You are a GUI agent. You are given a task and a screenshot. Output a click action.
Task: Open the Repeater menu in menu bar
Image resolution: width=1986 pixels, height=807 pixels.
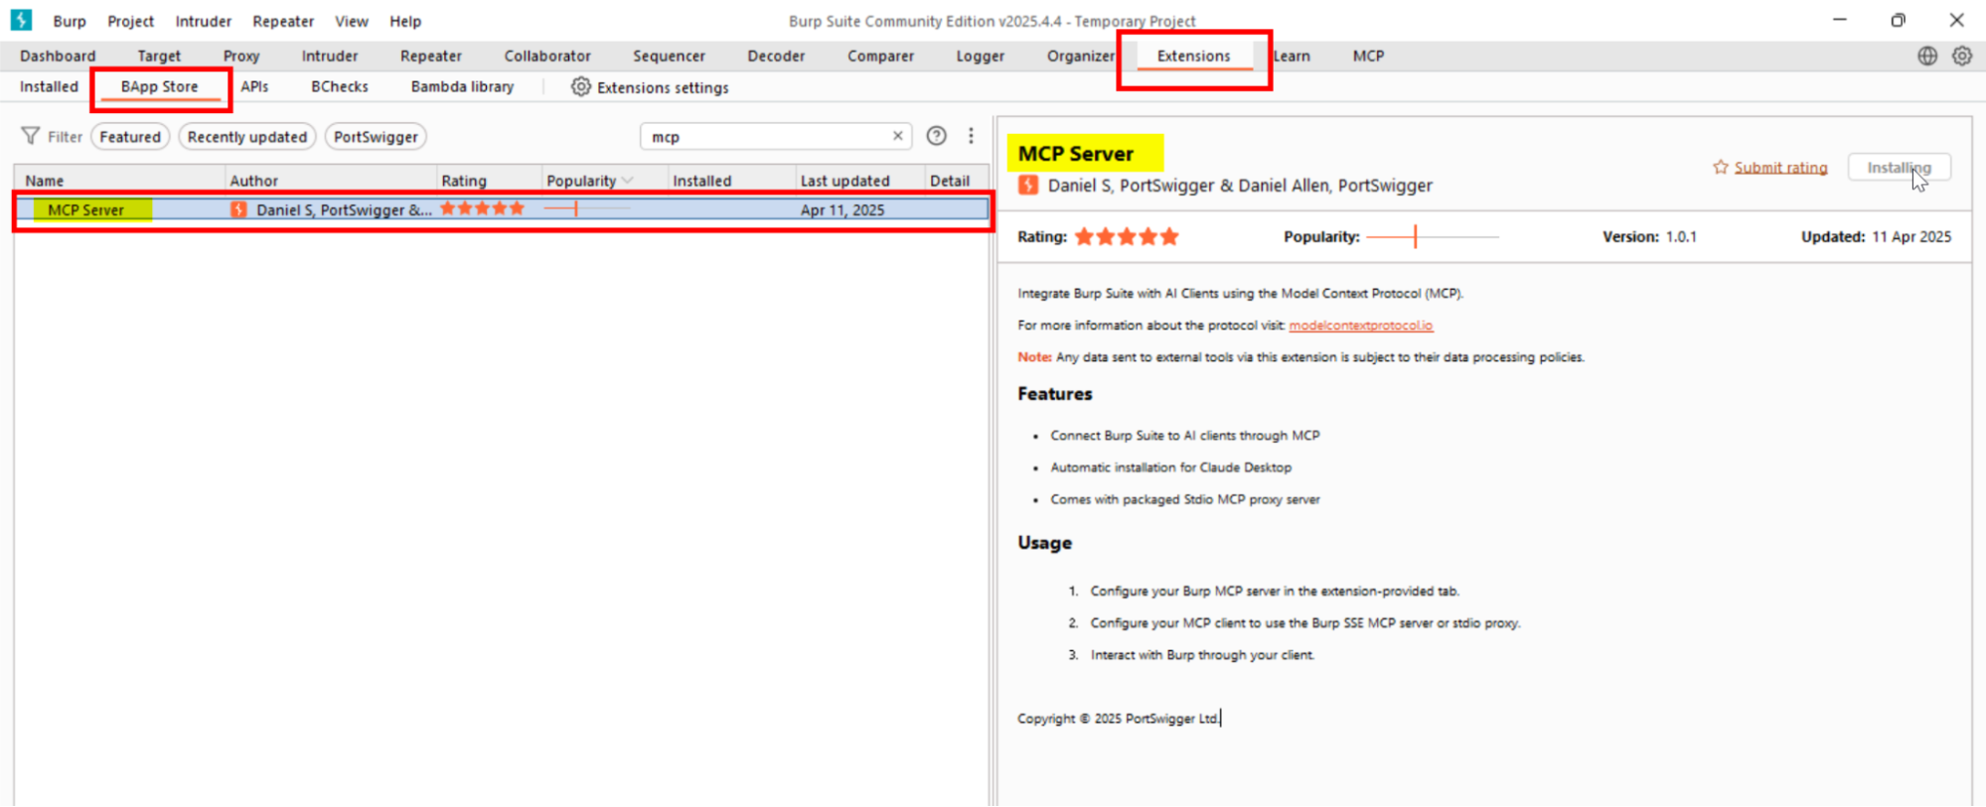click(x=283, y=21)
